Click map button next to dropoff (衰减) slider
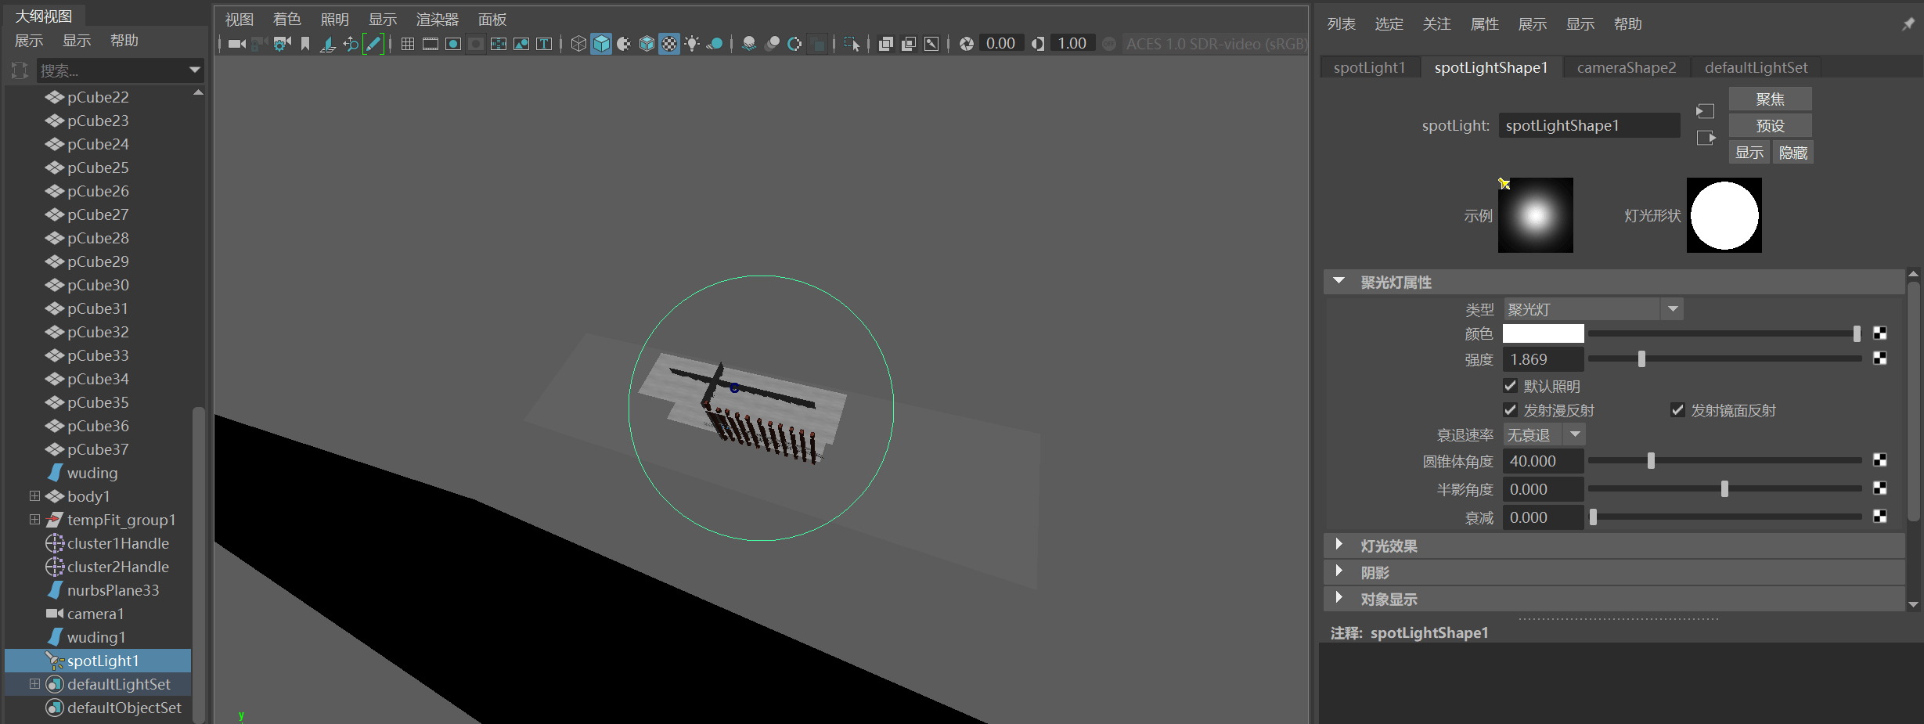Viewport: 1924px width, 724px height. click(x=1879, y=517)
